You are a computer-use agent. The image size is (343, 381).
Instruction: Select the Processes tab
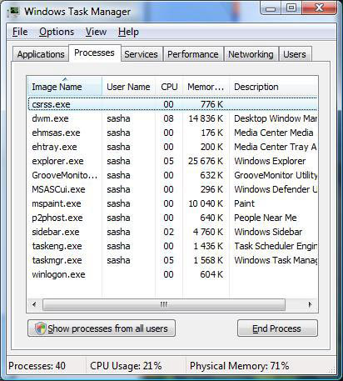pyautogui.click(x=94, y=53)
